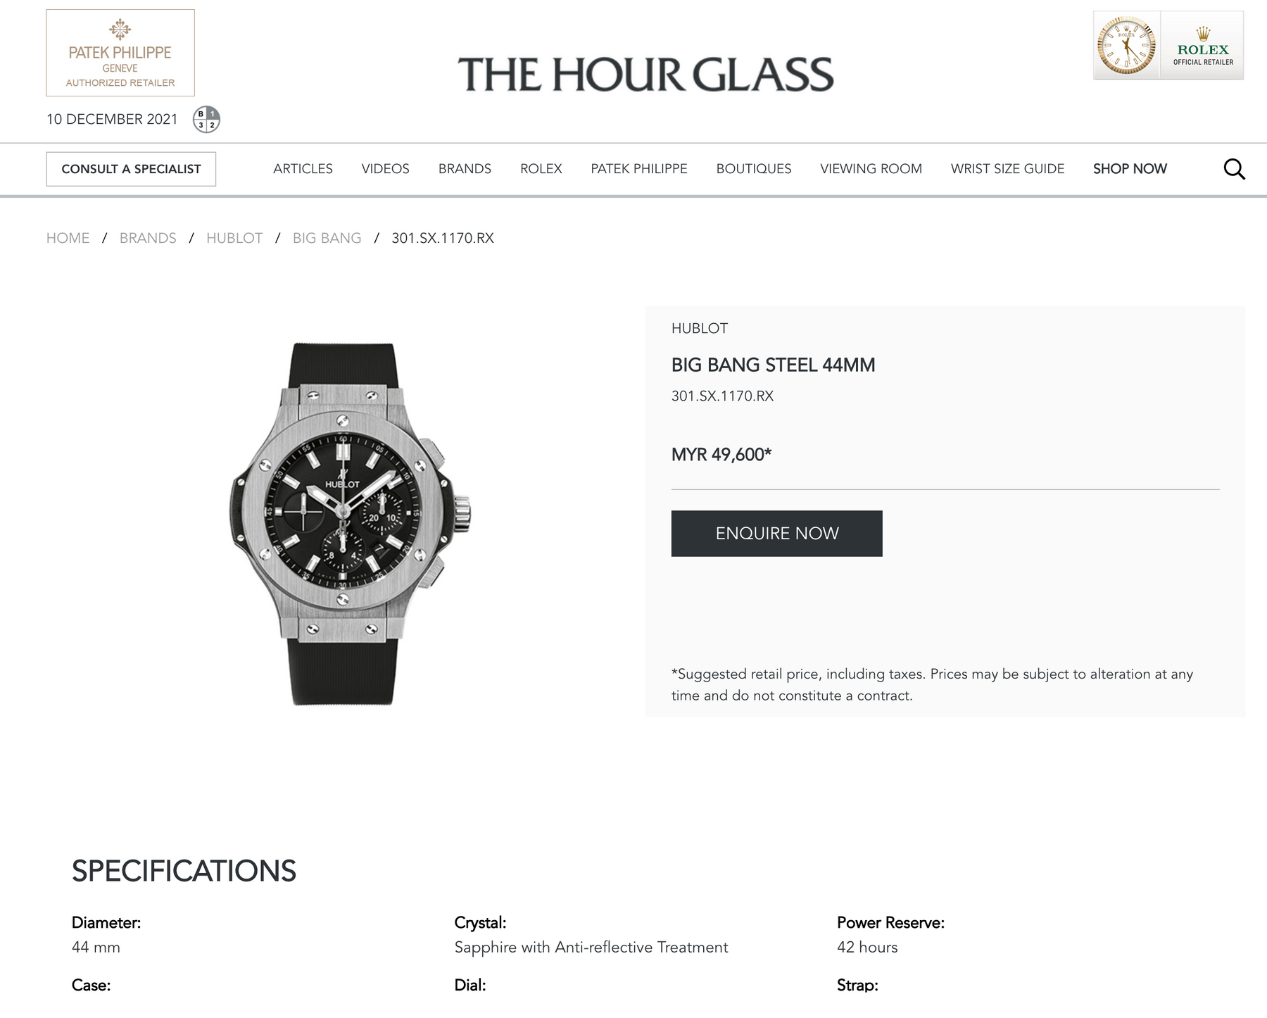Screen dimensions: 1267x1018
Task: Open the Boutiques menu item
Action: click(x=754, y=169)
